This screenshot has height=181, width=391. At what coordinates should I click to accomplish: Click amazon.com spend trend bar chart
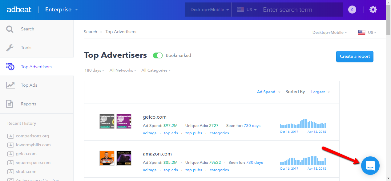point(303,160)
